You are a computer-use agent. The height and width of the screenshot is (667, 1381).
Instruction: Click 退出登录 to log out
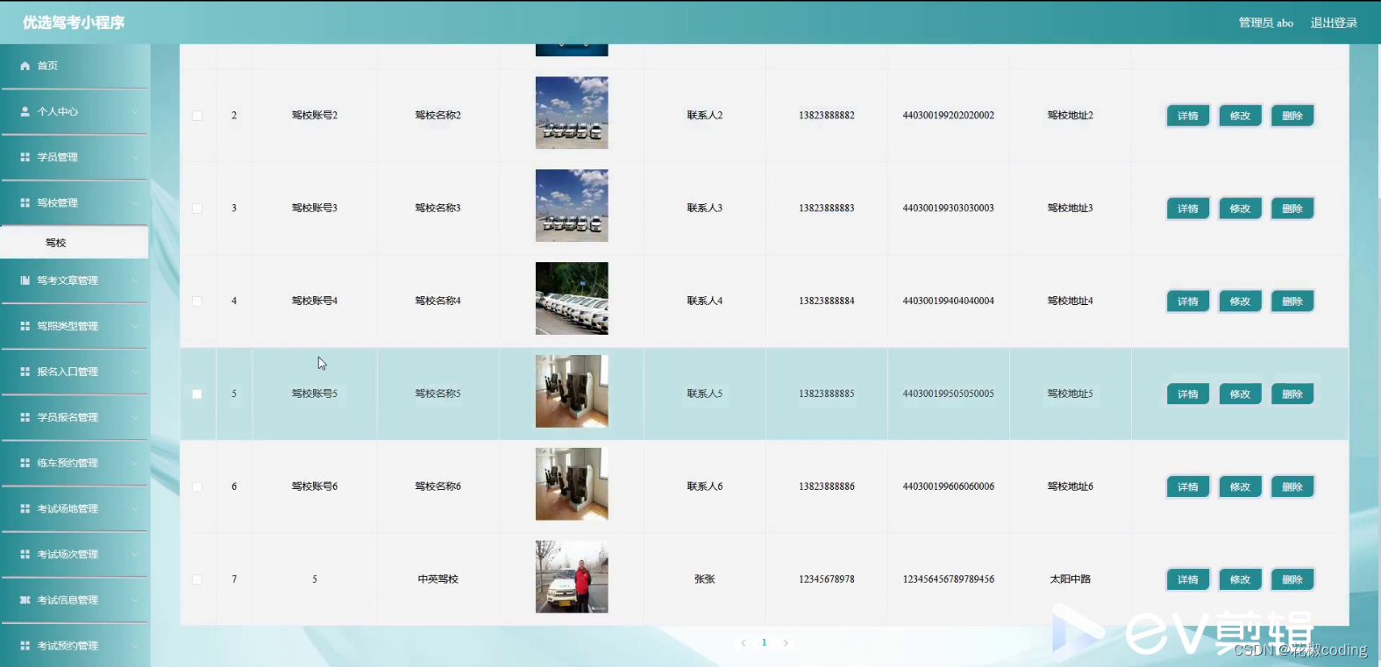tap(1334, 23)
